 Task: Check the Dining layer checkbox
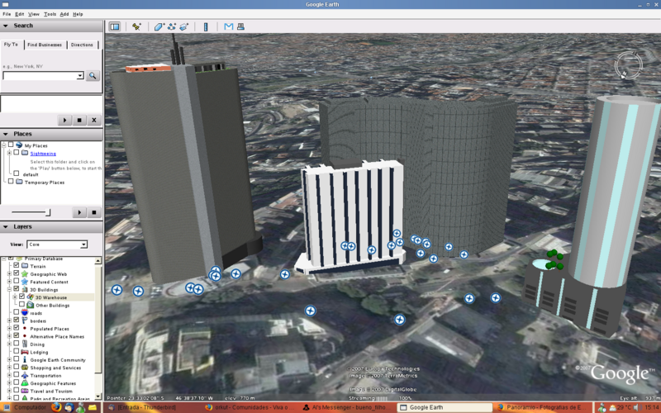point(16,344)
